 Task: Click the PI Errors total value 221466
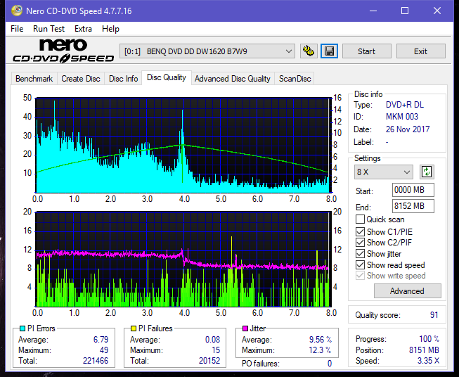click(96, 361)
